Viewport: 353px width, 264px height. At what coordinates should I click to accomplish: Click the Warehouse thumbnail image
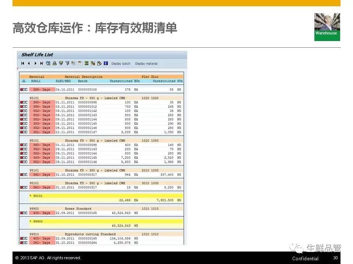[x=327, y=27]
